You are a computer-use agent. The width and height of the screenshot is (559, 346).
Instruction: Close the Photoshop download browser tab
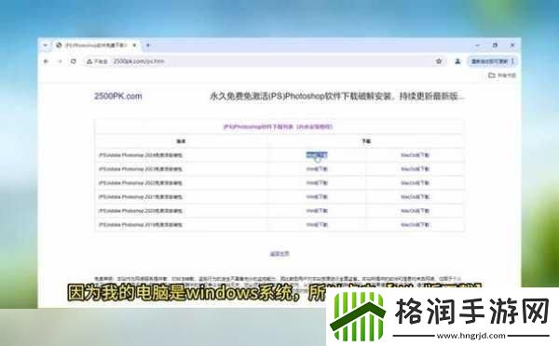tap(134, 46)
